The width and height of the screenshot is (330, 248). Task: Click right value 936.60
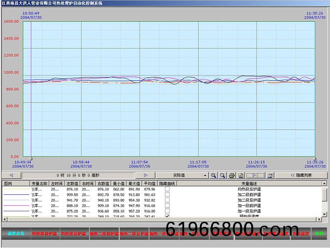(103, 211)
